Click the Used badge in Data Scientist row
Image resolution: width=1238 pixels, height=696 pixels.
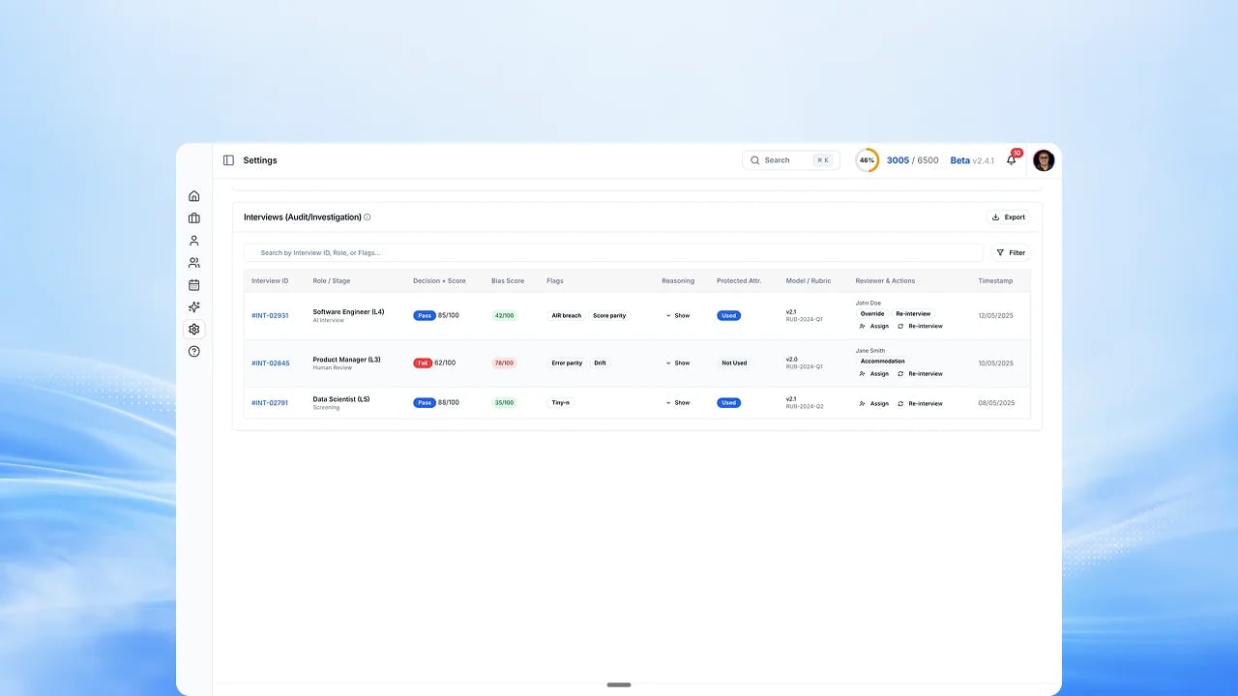[729, 403]
